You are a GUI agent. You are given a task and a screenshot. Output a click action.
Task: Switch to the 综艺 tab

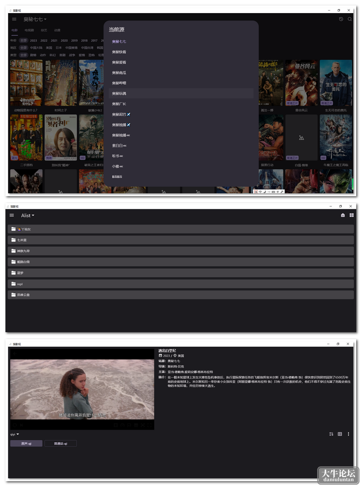click(x=44, y=30)
